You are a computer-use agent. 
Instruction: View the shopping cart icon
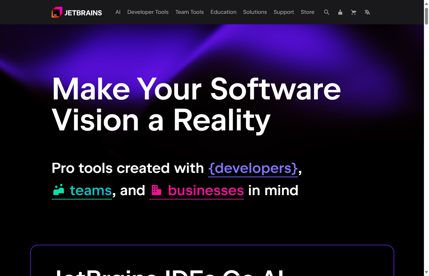click(x=353, y=12)
